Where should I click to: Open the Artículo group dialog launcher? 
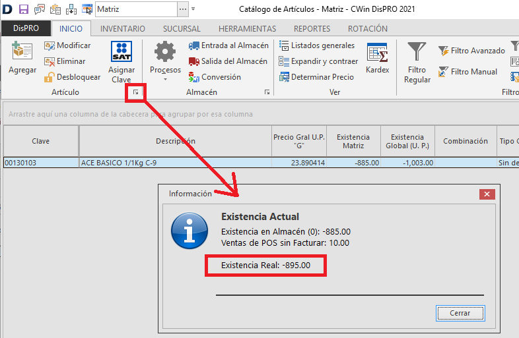135,93
